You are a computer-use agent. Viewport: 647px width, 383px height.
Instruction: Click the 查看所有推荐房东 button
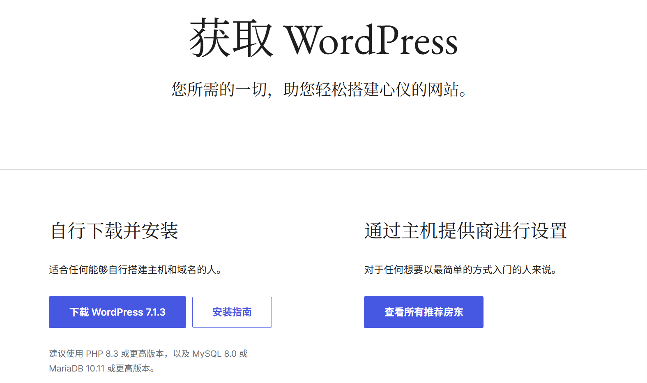424,312
